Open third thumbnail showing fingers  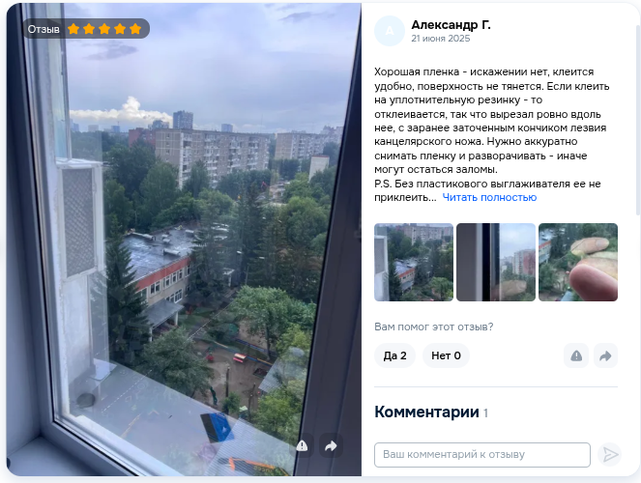578,262
